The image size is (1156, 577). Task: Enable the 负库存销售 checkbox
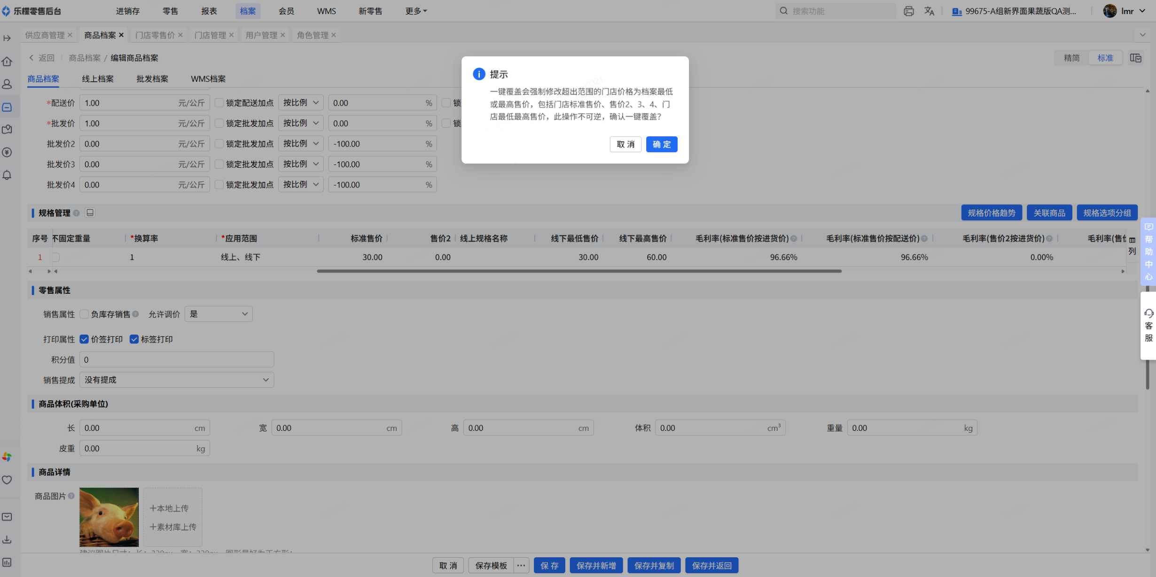(x=84, y=314)
